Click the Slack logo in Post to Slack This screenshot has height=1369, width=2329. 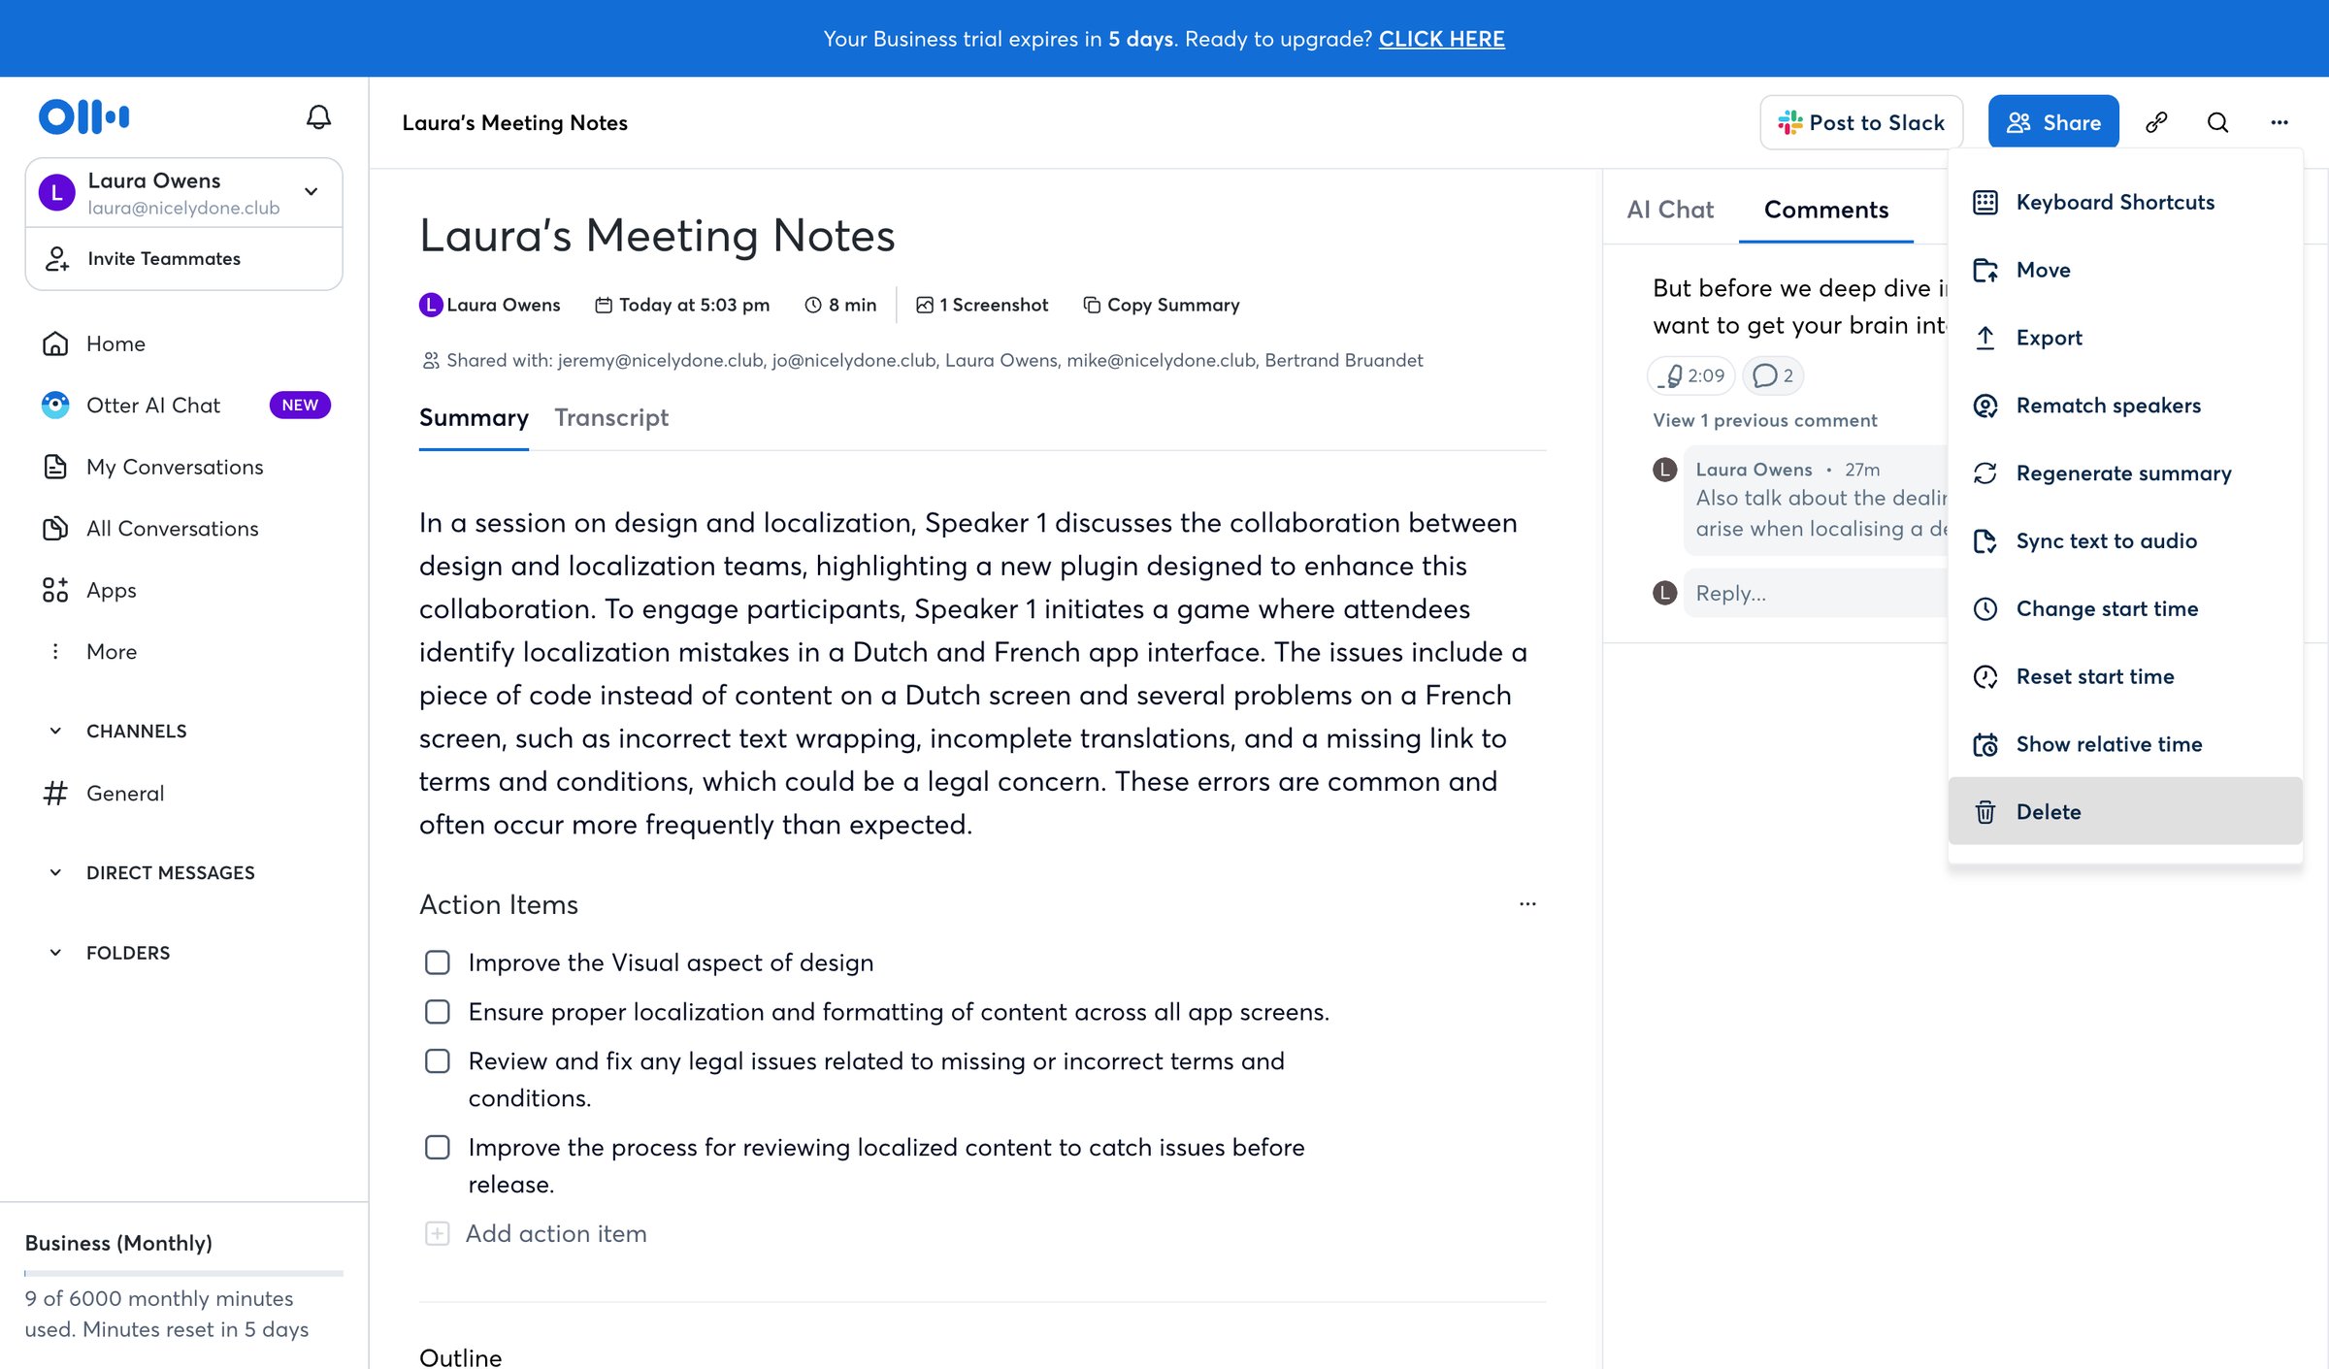(x=1789, y=122)
